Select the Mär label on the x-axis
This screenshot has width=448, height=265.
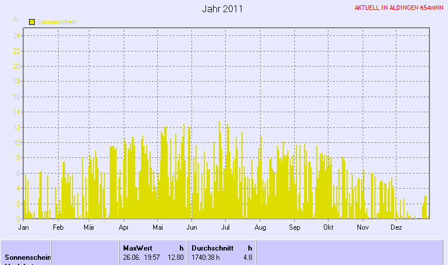point(89,227)
